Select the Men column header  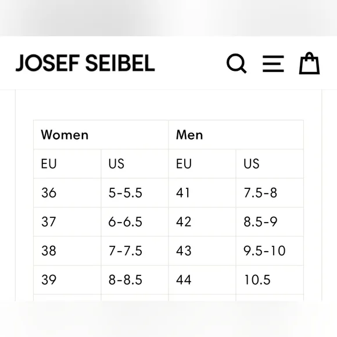pyautogui.click(x=236, y=135)
